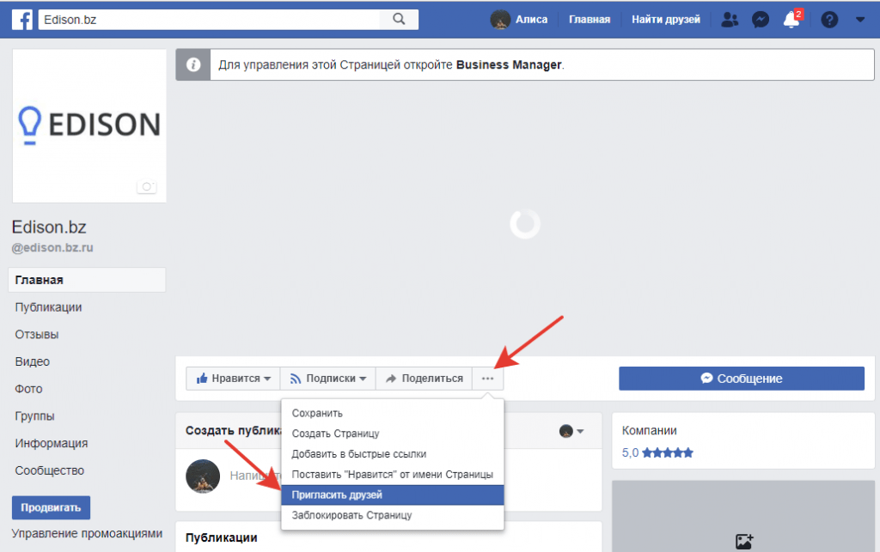Viewport: 880px width, 552px height.
Task: Click the 5,0 star rating
Action: click(x=657, y=452)
